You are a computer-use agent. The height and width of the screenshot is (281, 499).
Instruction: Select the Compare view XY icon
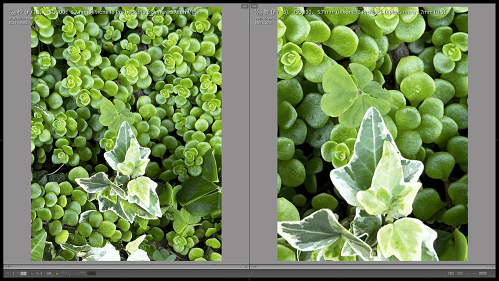click(x=24, y=274)
